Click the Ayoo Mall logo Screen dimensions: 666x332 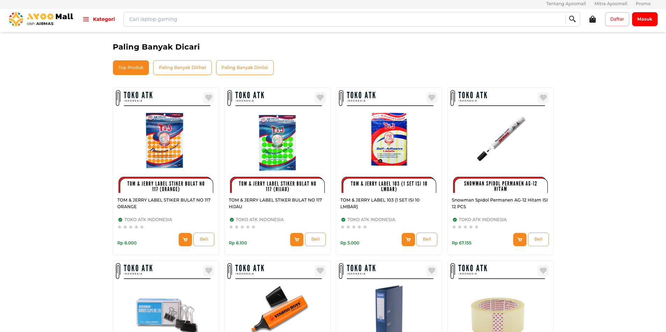tap(41, 19)
